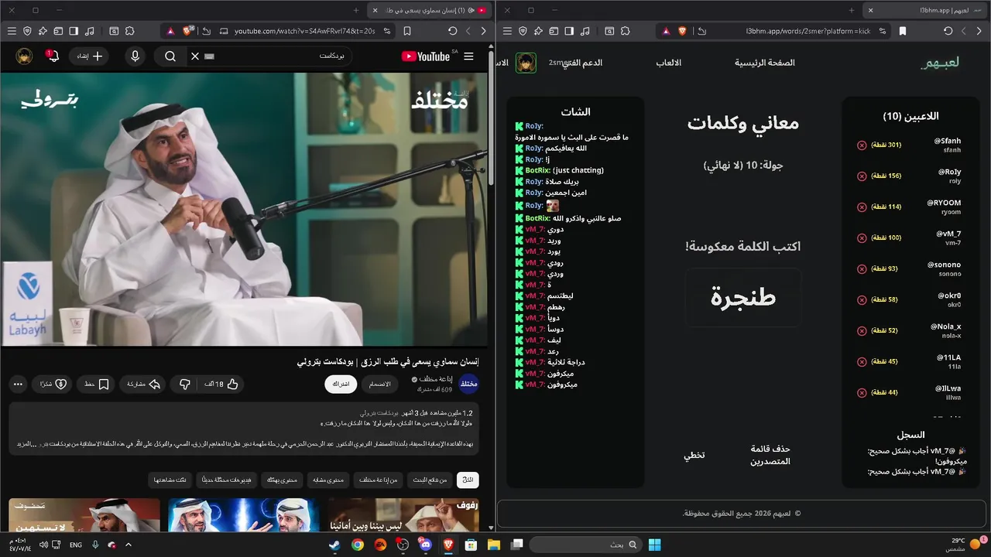Open Brave Shields icon in YouTube window
This screenshot has width=991, height=557.
tap(187, 31)
